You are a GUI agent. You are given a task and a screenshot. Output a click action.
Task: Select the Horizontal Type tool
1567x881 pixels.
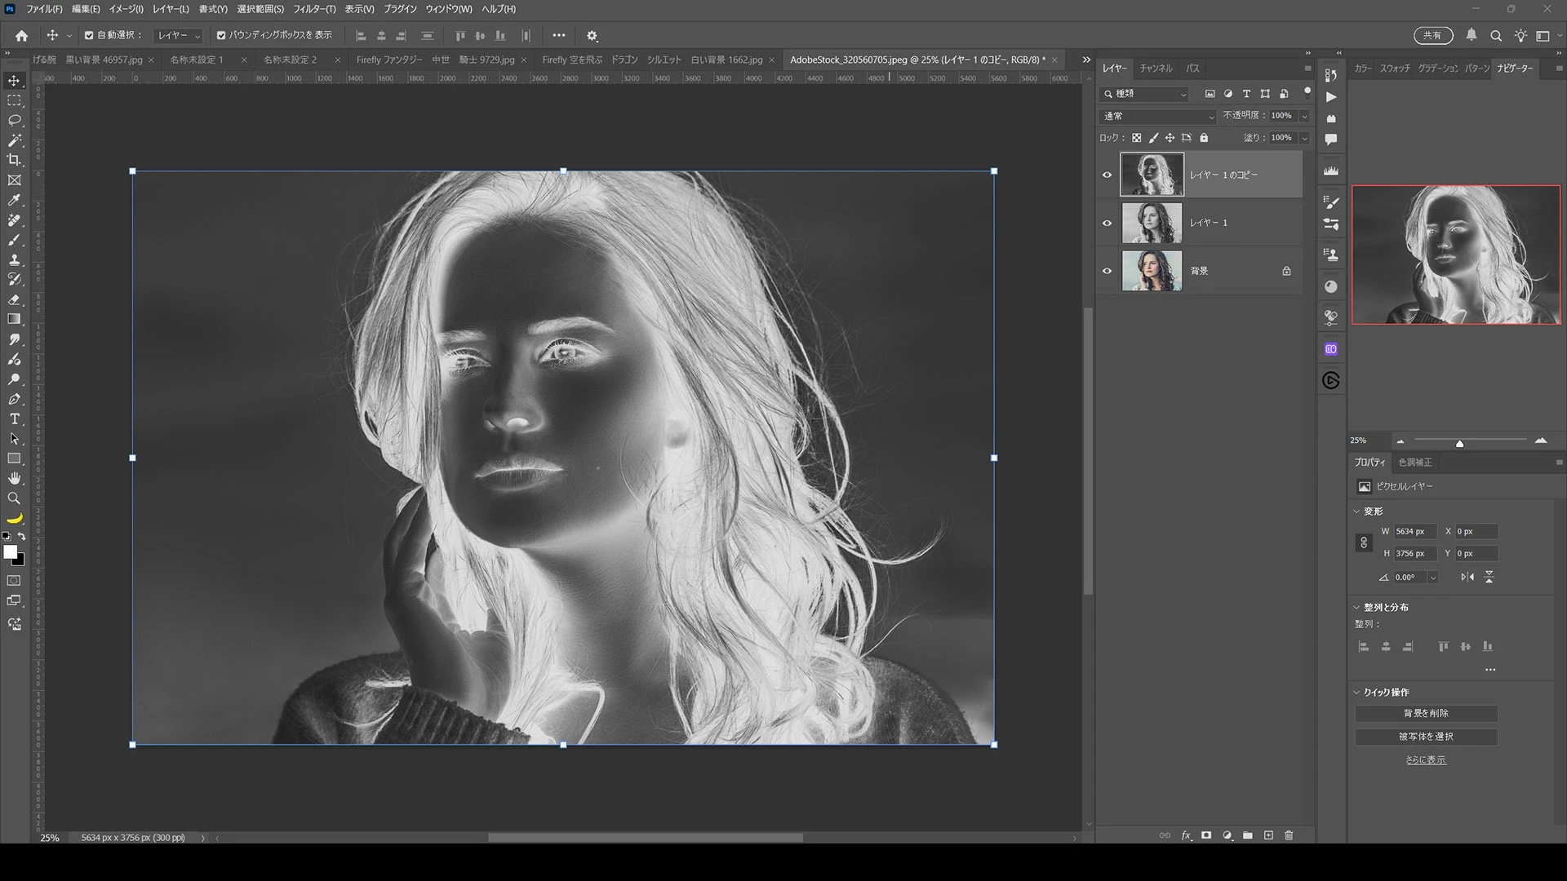(15, 418)
